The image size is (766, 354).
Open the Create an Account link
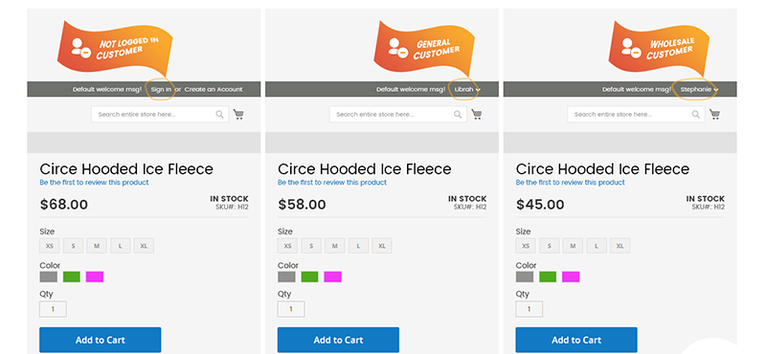(214, 89)
